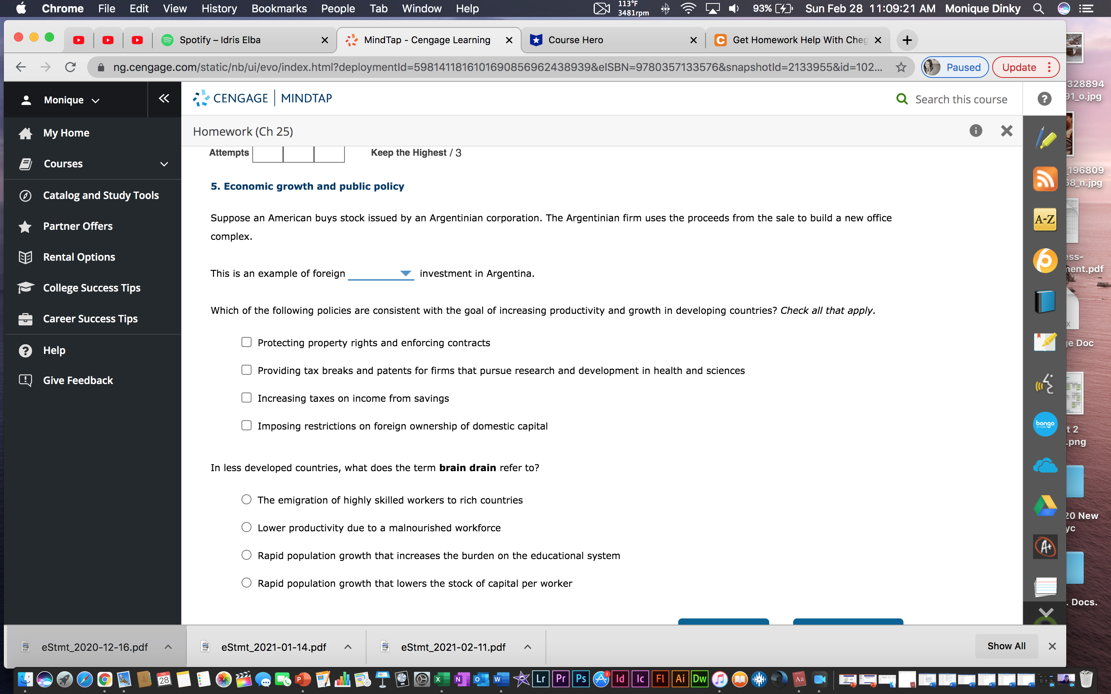Check Increasing taxes on income from savings

tap(247, 398)
